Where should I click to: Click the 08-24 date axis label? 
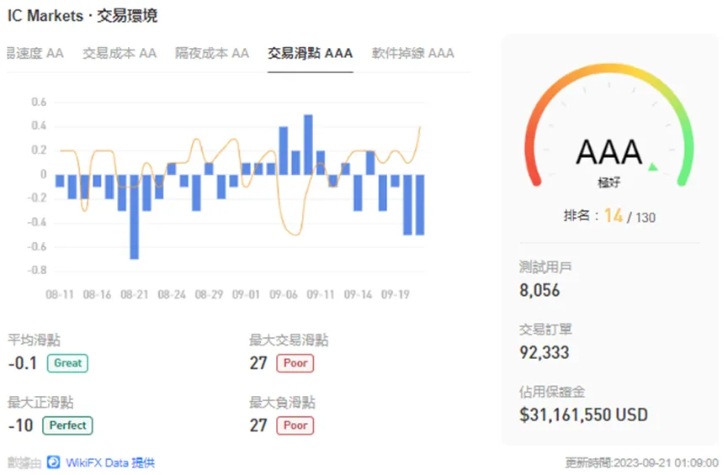[172, 294]
